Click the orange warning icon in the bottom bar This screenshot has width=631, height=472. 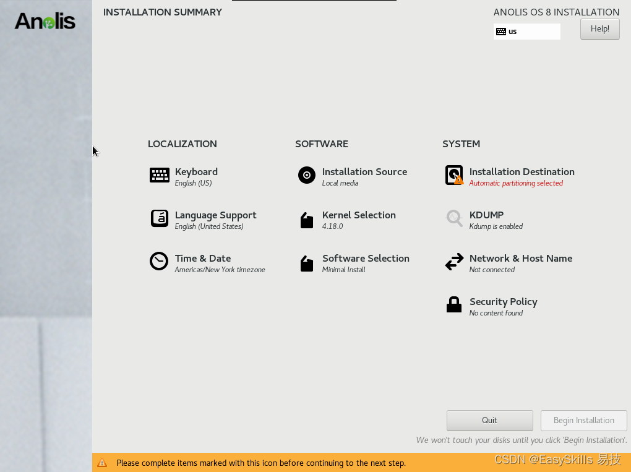click(x=102, y=463)
